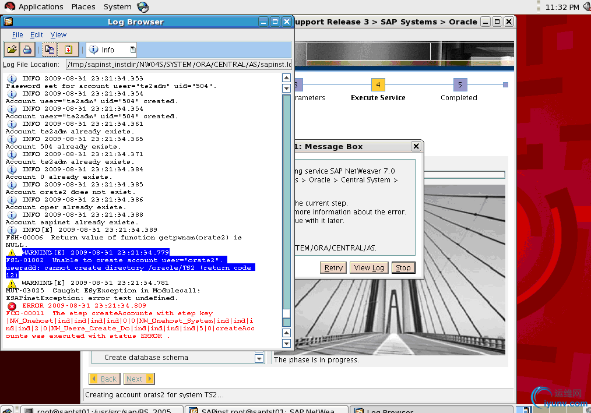Click the info icon of the 23:21:34.384 entry
The height and width of the screenshot is (413, 591).
tap(12, 170)
